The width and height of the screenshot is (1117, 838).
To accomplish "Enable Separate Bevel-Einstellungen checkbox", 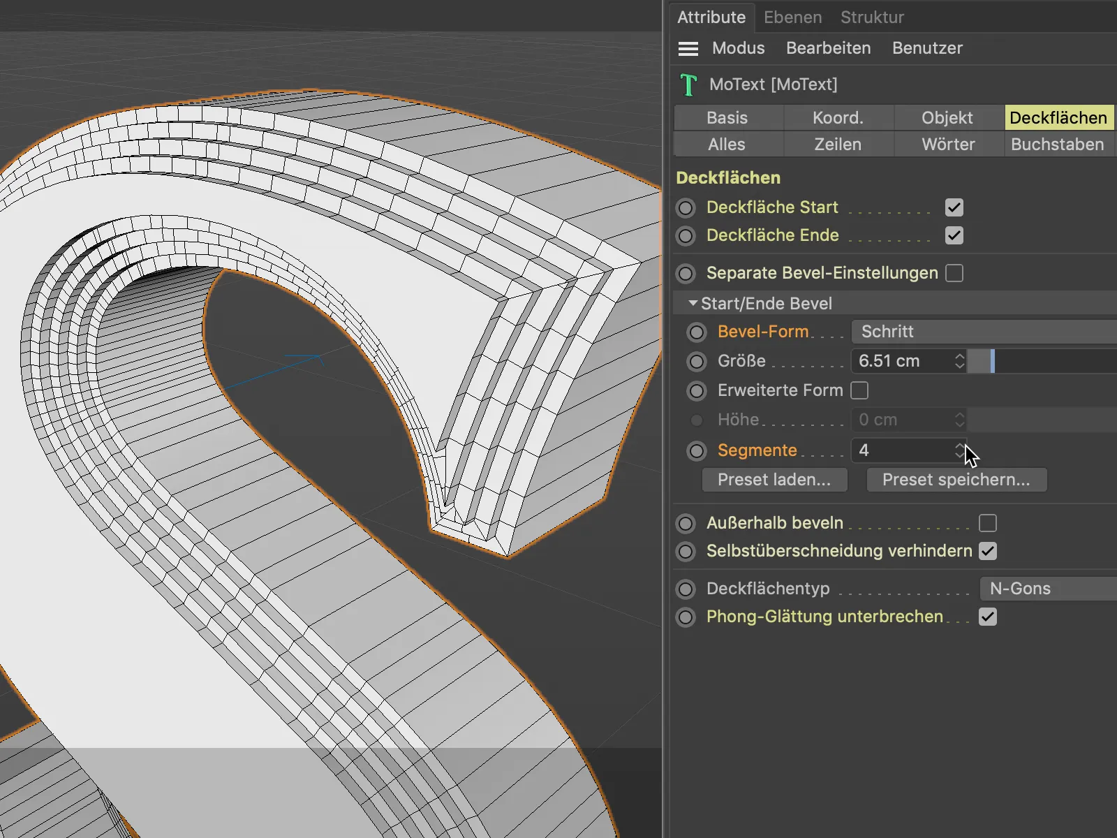I will [954, 273].
